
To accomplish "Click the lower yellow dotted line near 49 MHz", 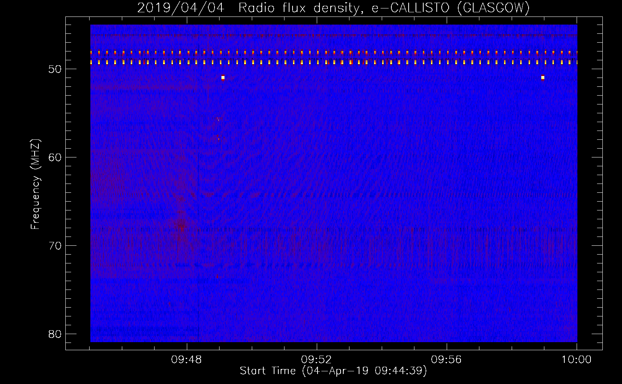I will [334, 62].
